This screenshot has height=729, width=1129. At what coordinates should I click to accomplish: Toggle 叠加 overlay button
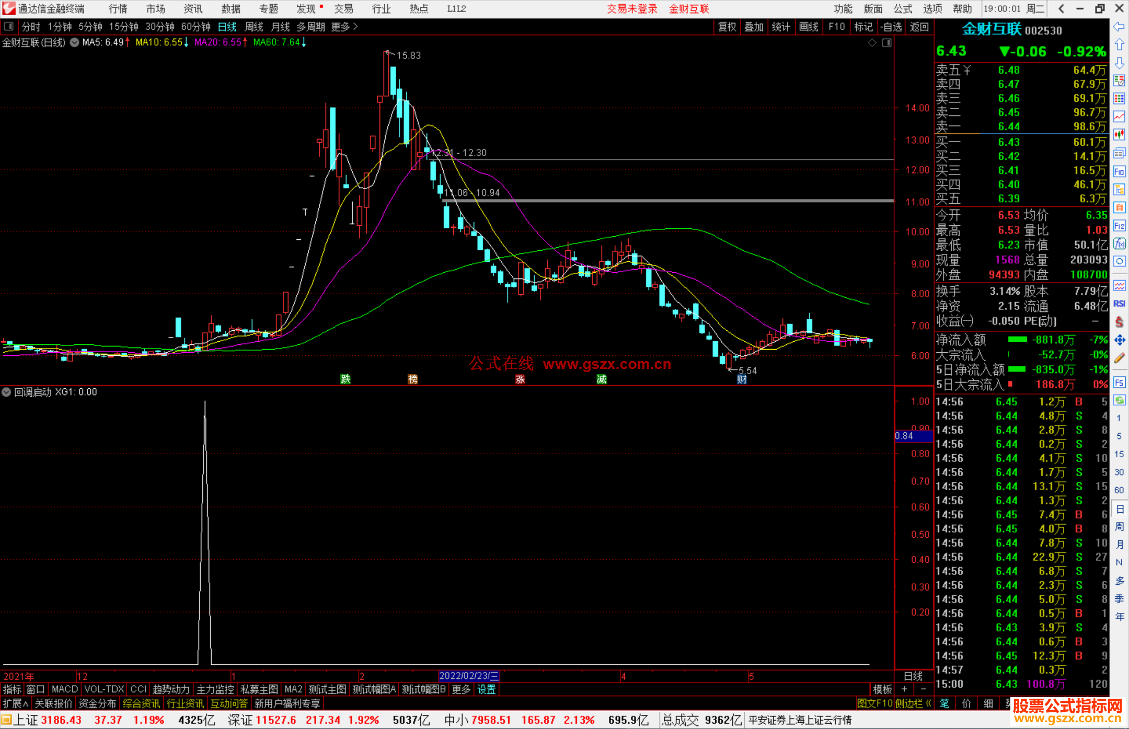point(754,27)
